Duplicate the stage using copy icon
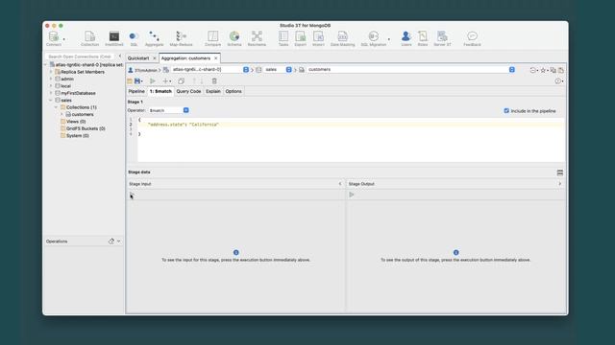This screenshot has width=615, height=345. [181, 80]
